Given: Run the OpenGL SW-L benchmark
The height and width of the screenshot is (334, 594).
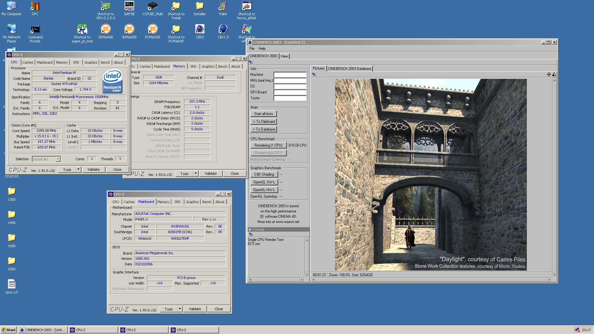Looking at the screenshot, I should (264, 182).
